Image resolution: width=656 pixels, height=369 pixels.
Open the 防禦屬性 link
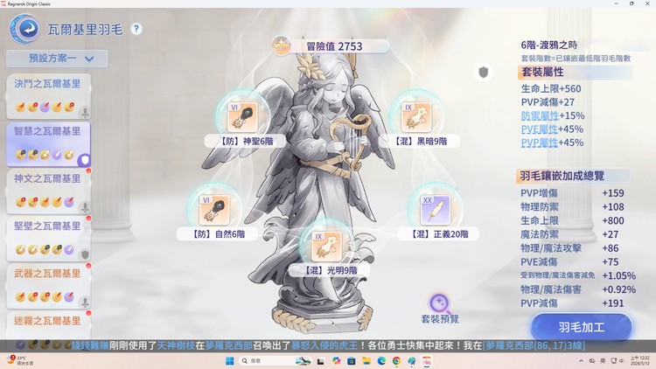(x=540, y=116)
